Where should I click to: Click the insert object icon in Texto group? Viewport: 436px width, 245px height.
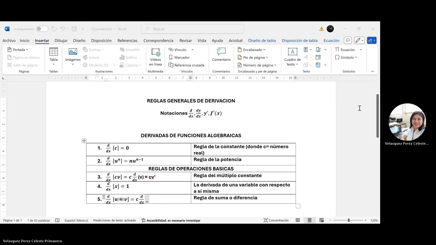tap(318, 65)
